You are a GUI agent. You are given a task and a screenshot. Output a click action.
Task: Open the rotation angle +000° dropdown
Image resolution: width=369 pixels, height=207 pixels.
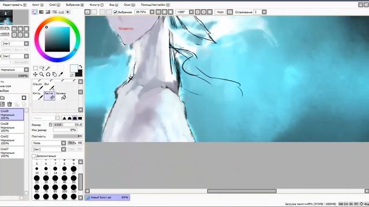click(x=191, y=12)
